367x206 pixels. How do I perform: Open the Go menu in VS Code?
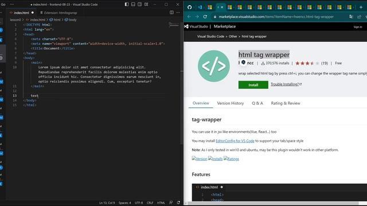3,4
